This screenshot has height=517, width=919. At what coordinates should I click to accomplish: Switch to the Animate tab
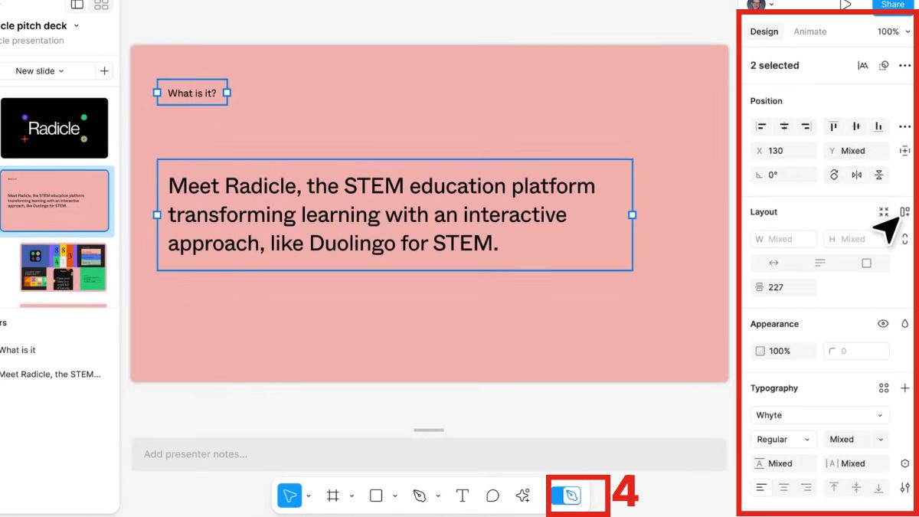[x=809, y=31]
